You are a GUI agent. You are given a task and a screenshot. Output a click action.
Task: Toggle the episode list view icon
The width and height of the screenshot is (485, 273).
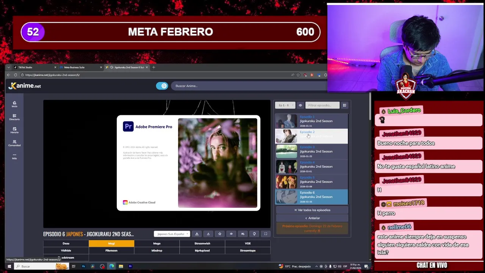(x=344, y=105)
